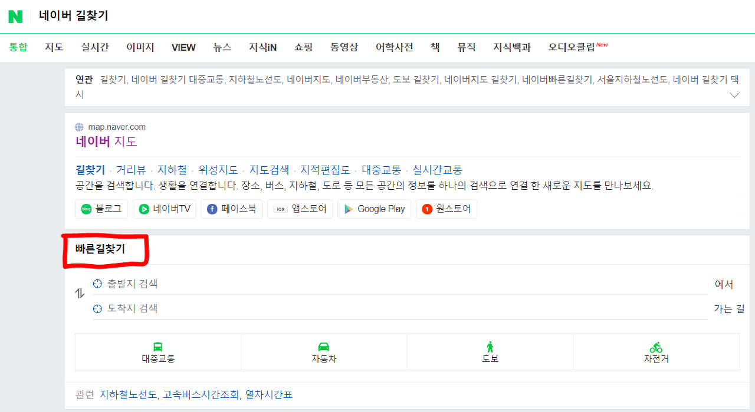Click related search 도보 길찾기
The image size is (755, 412).
click(416, 80)
